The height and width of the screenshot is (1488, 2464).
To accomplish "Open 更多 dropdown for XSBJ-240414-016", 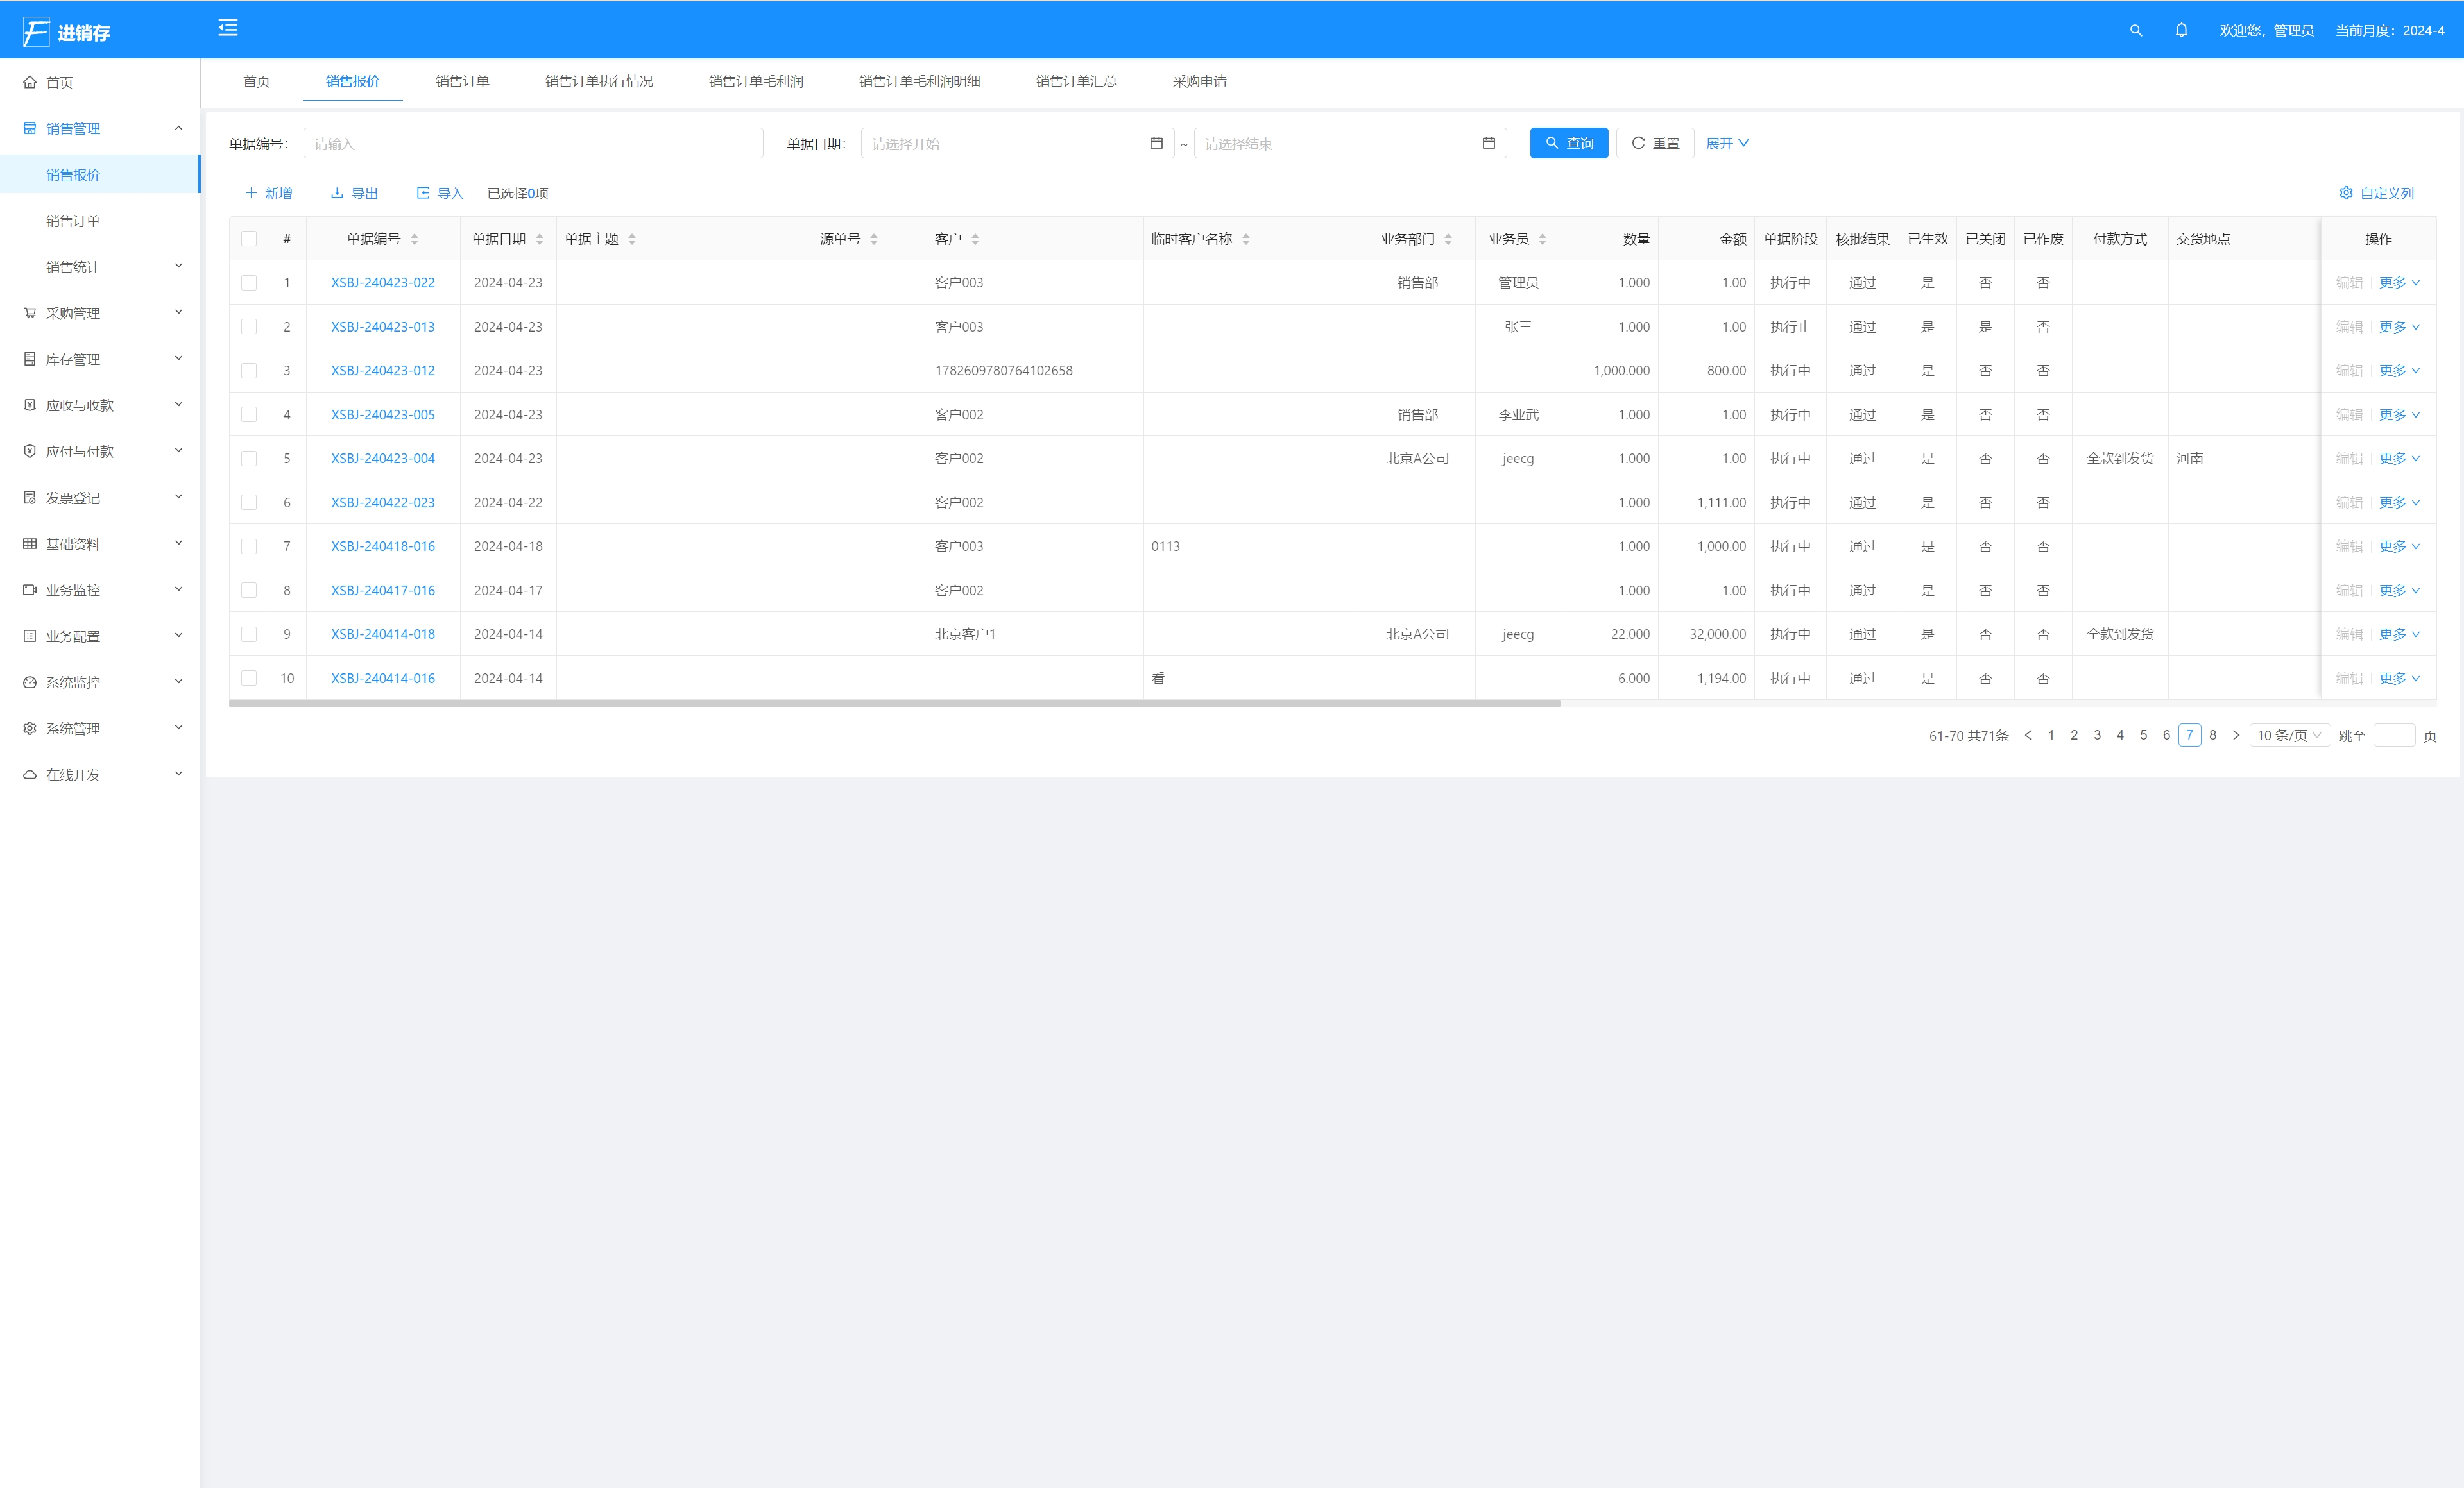I will (x=2399, y=679).
